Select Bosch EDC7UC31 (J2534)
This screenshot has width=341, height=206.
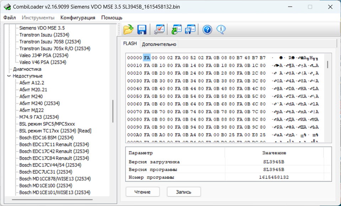[46, 172]
